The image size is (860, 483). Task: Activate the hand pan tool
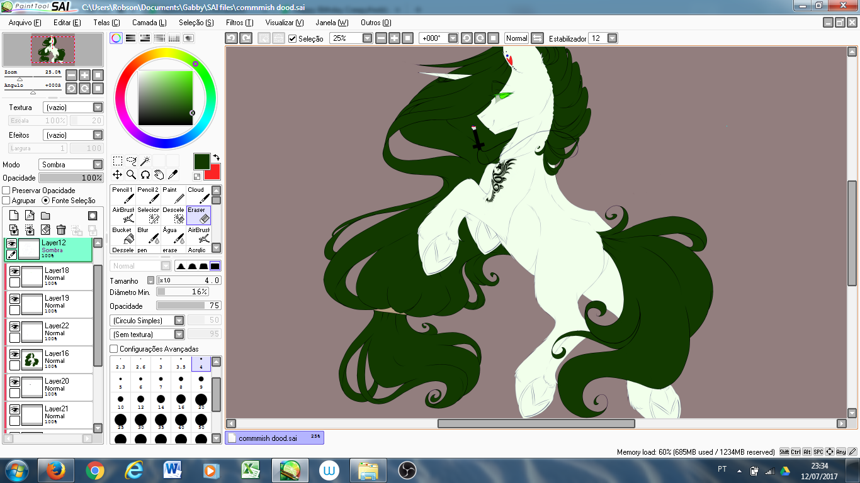coord(159,175)
